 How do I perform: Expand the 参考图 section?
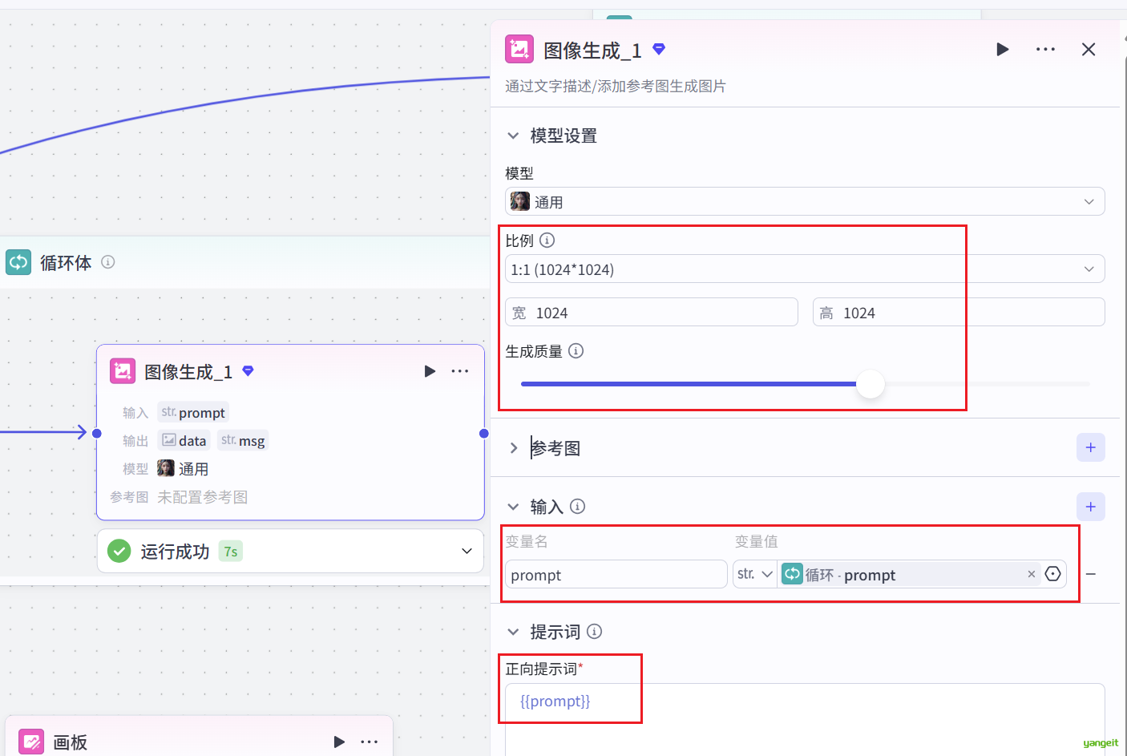(x=514, y=448)
